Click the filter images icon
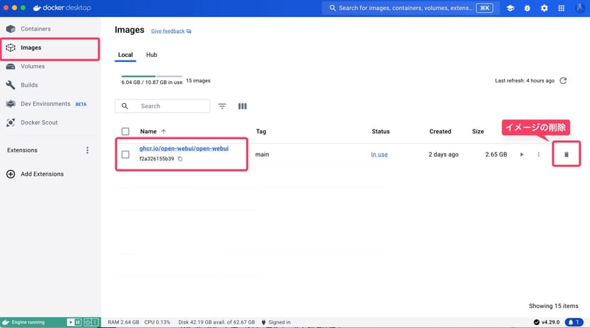590x328 pixels. [222, 106]
